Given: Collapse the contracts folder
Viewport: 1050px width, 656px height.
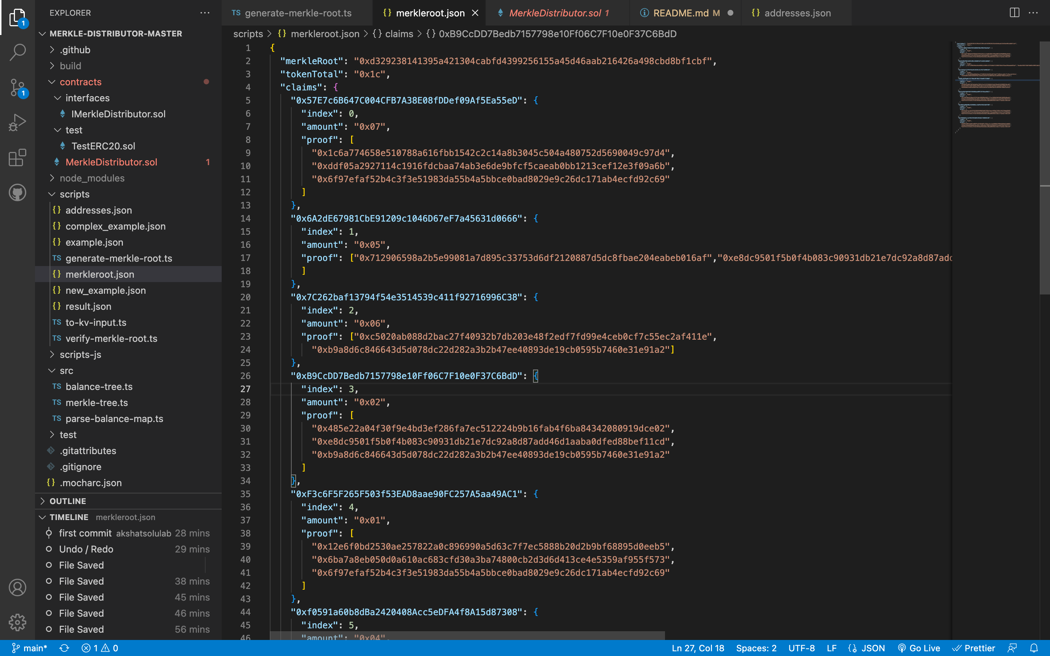Looking at the screenshot, I should [80, 82].
